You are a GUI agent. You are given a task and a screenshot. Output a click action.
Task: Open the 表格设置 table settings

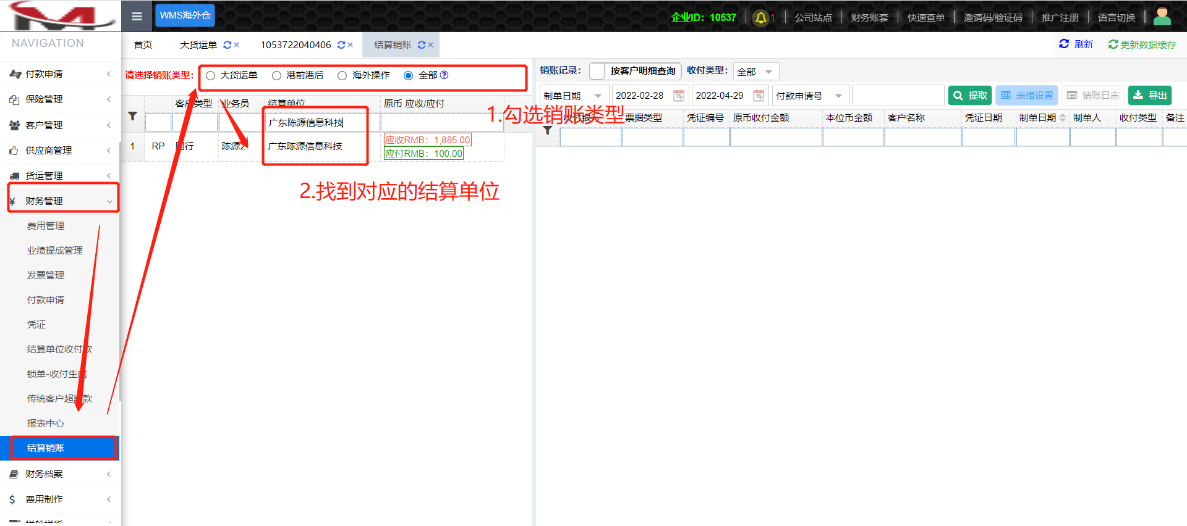pyautogui.click(x=1027, y=96)
